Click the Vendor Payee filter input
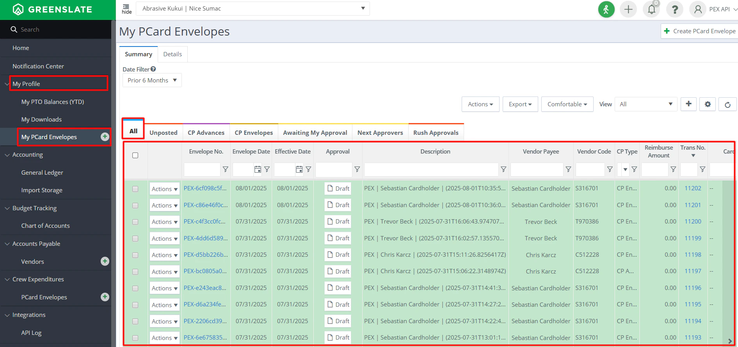Viewport: 738px width, 347px height. point(537,170)
